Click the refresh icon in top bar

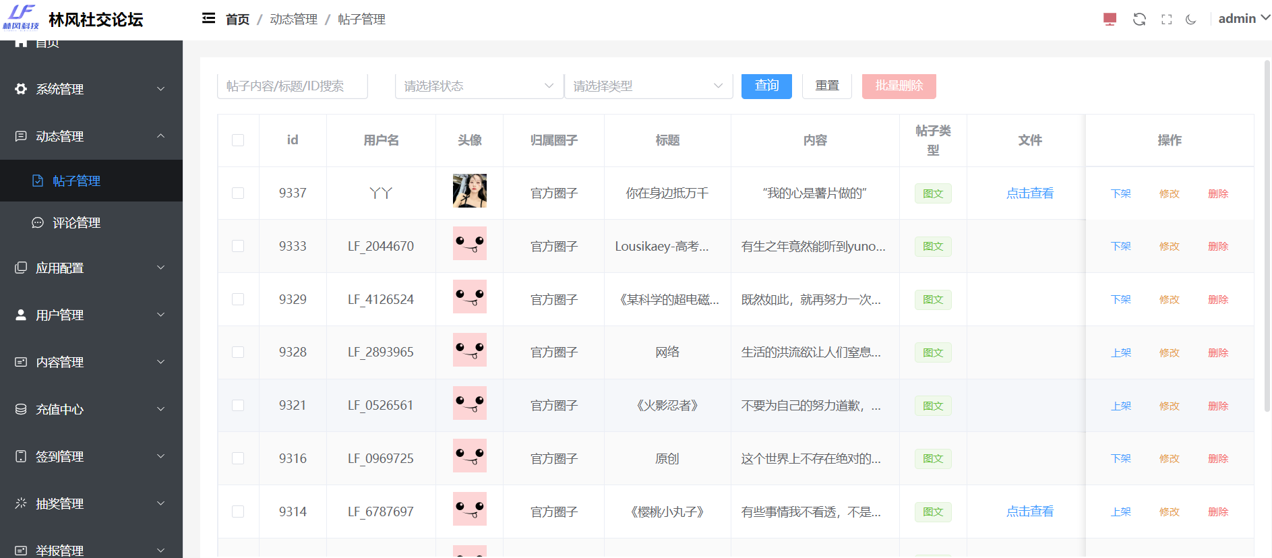1139,20
